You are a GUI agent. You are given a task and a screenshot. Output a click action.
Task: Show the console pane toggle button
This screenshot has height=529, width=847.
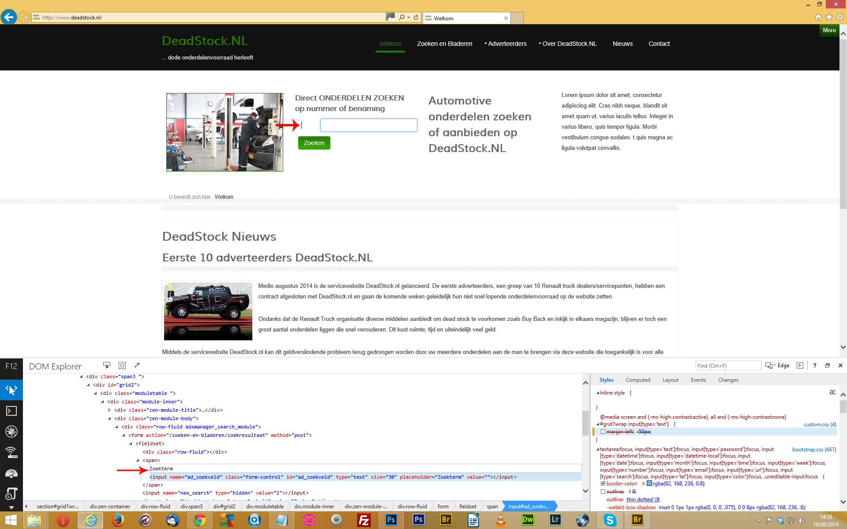tap(800, 365)
